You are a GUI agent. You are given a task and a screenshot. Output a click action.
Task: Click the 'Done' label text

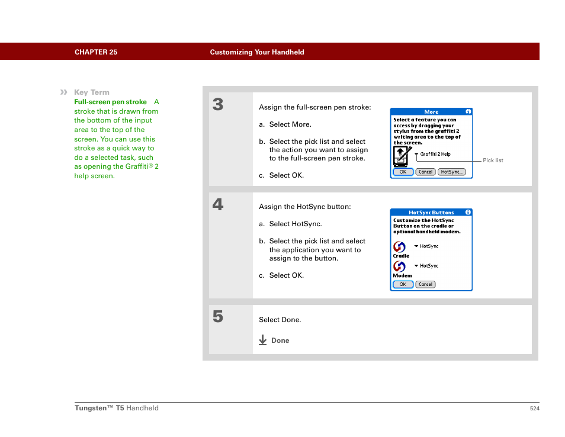click(x=280, y=340)
